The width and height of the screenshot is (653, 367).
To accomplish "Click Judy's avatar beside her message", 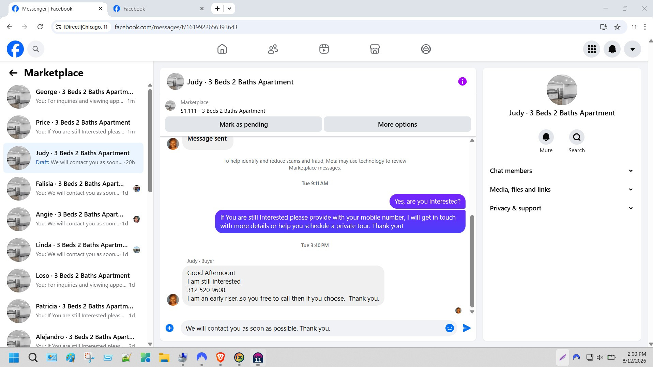I will pyautogui.click(x=173, y=300).
